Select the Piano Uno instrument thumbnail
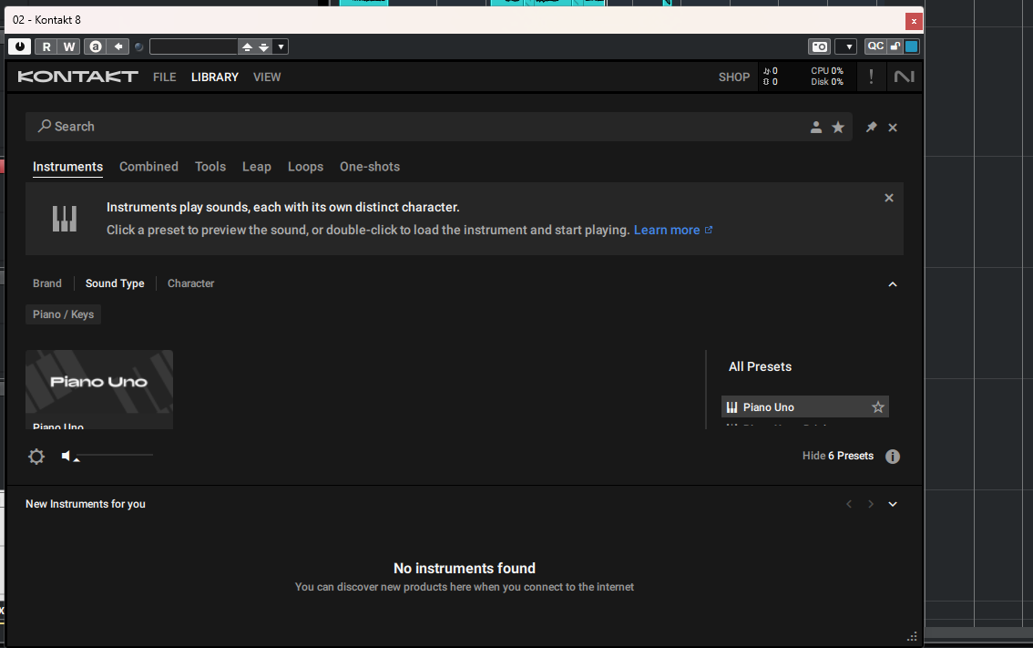 (98, 389)
